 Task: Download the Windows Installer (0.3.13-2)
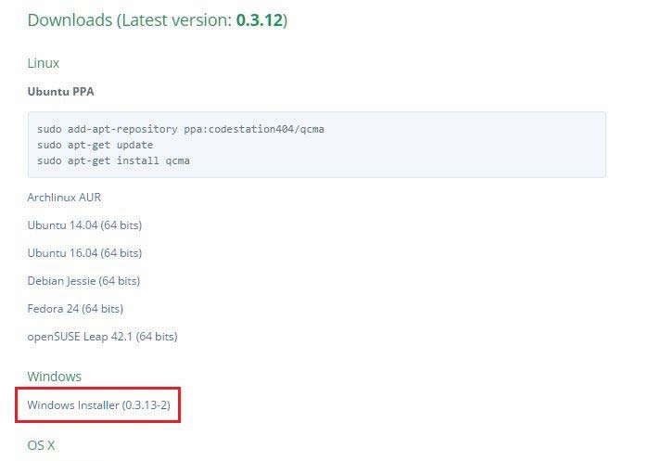point(98,405)
